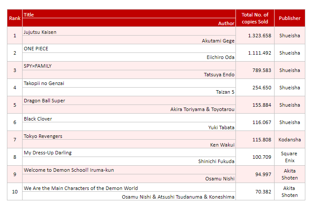Click Shueisha publisher for ONE PIECE

[x=290, y=53]
